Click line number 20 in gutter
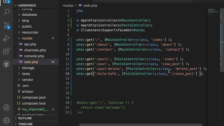The width and height of the screenshot is (224, 126). pos(67,103)
